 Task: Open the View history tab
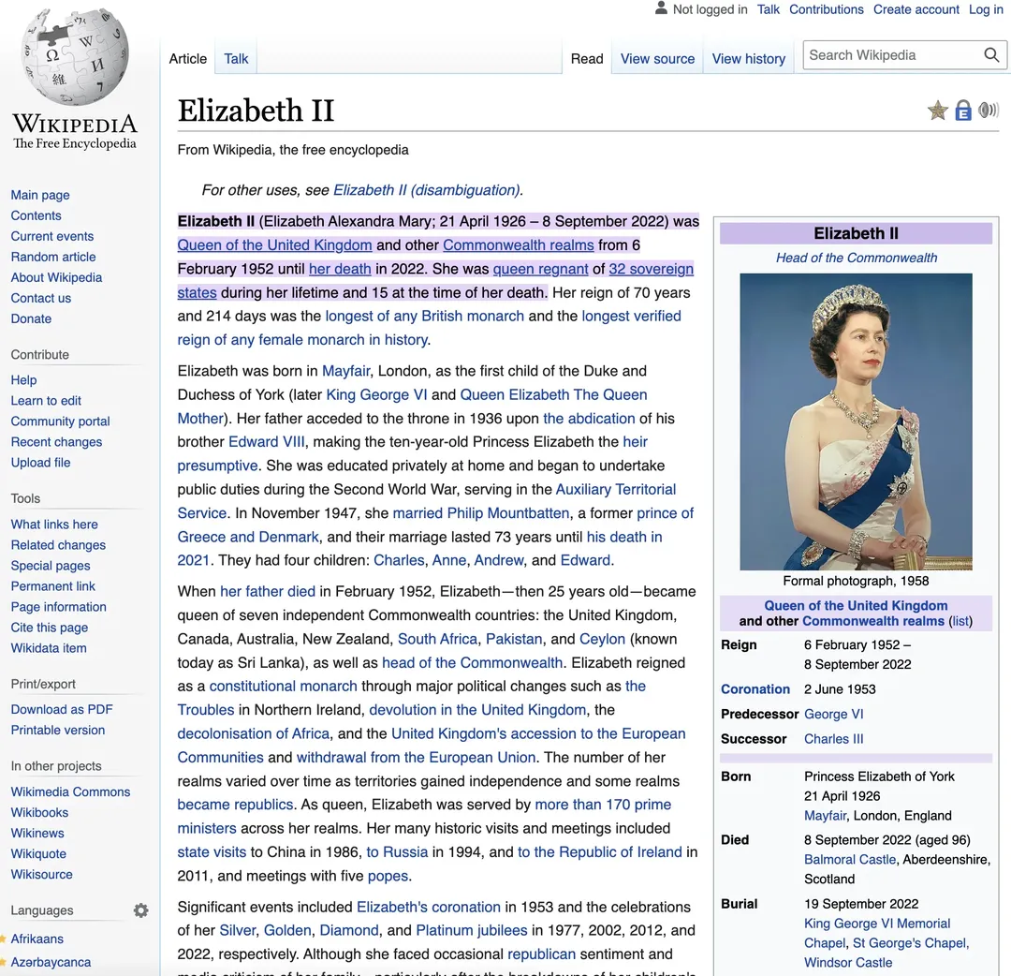click(x=748, y=58)
